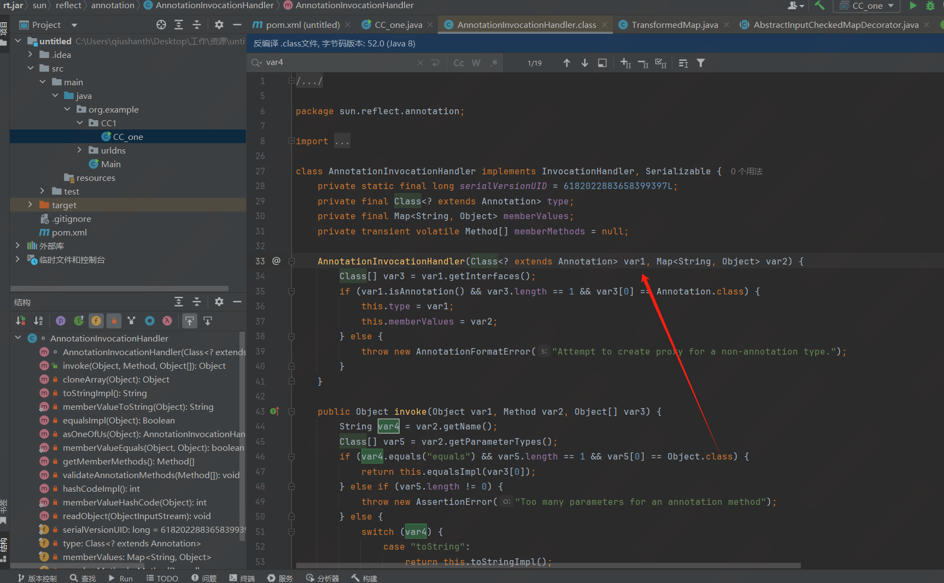The height and width of the screenshot is (583, 944).
Task: Switch to pom.xml (untitled) tab
Action: pyautogui.click(x=302, y=25)
